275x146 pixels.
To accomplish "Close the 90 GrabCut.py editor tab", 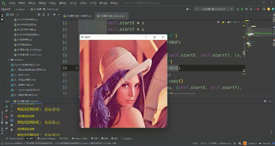I will tap(127, 16).
